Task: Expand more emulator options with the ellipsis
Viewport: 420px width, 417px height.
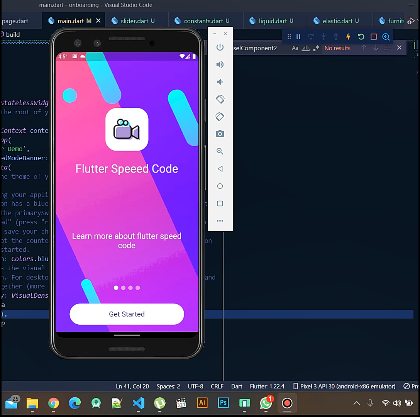Action: click(220, 221)
